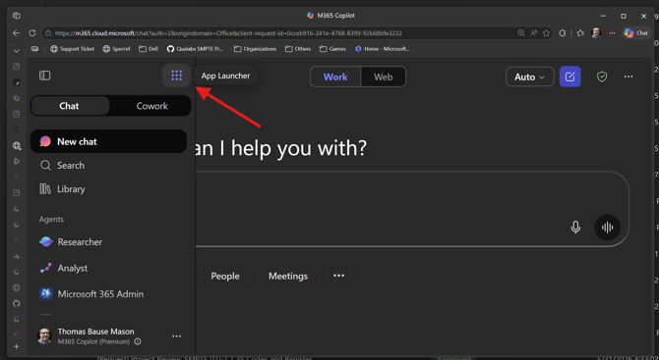This screenshot has width=659, height=360.
Task: Switch to Web mode
Action: pos(384,77)
